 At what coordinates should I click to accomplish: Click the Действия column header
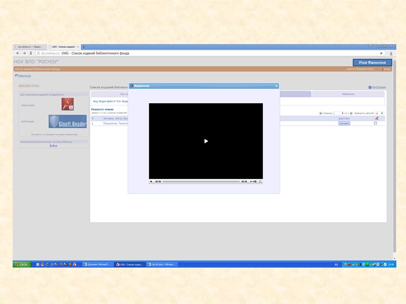pyautogui.click(x=344, y=119)
